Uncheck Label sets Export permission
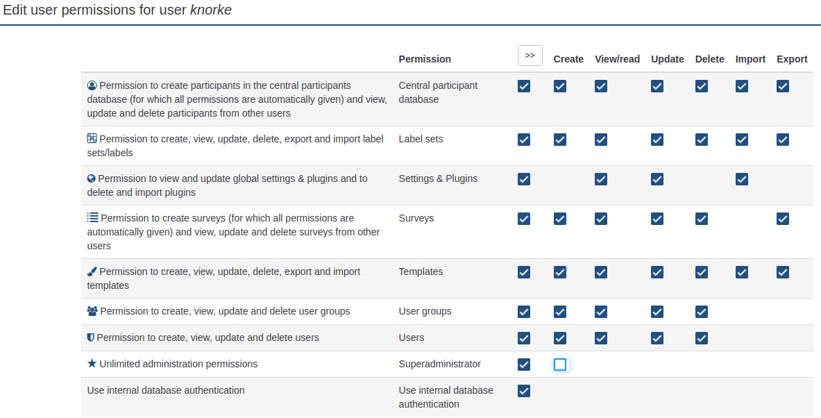The height and width of the screenshot is (418, 821). 783,140
